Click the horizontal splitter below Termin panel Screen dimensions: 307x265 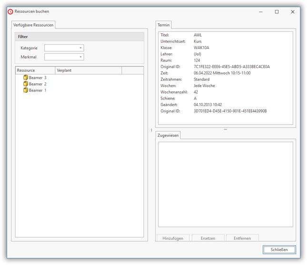pos(225,129)
